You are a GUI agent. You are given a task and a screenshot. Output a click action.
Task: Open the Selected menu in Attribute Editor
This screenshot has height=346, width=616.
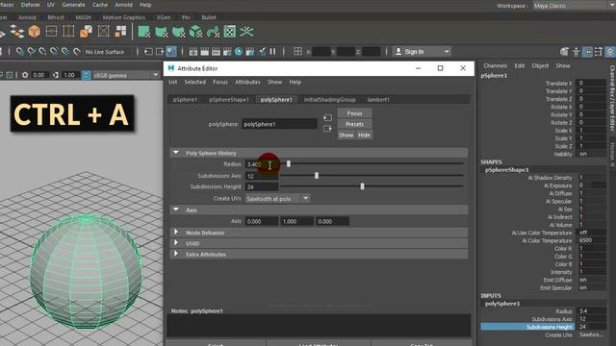tap(194, 82)
